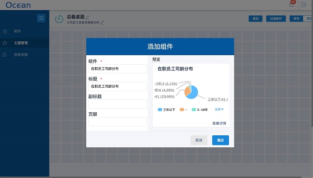Click the 保存 button

297,19
